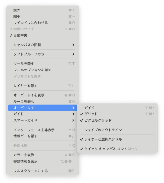The height and width of the screenshot is (183, 164).
Task: Toggle the グリッド overlay checkmark
Action: pos(117,114)
